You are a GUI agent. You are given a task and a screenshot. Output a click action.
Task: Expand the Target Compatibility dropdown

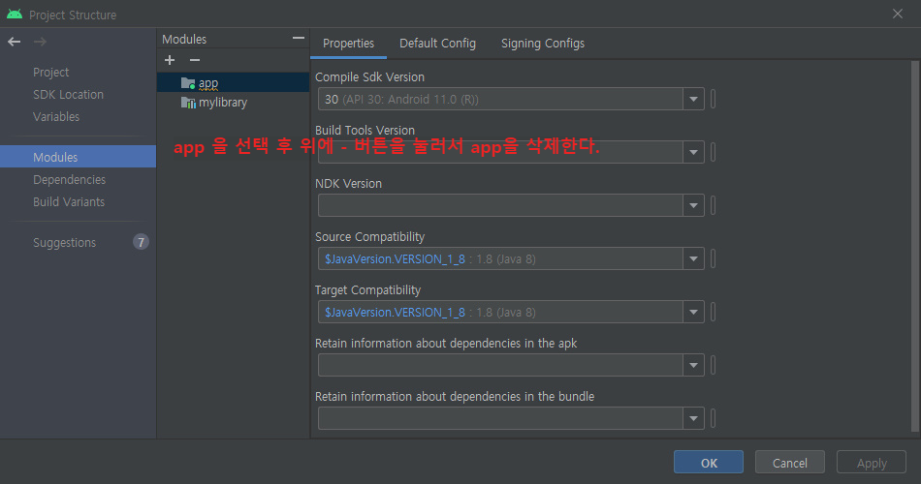(694, 312)
